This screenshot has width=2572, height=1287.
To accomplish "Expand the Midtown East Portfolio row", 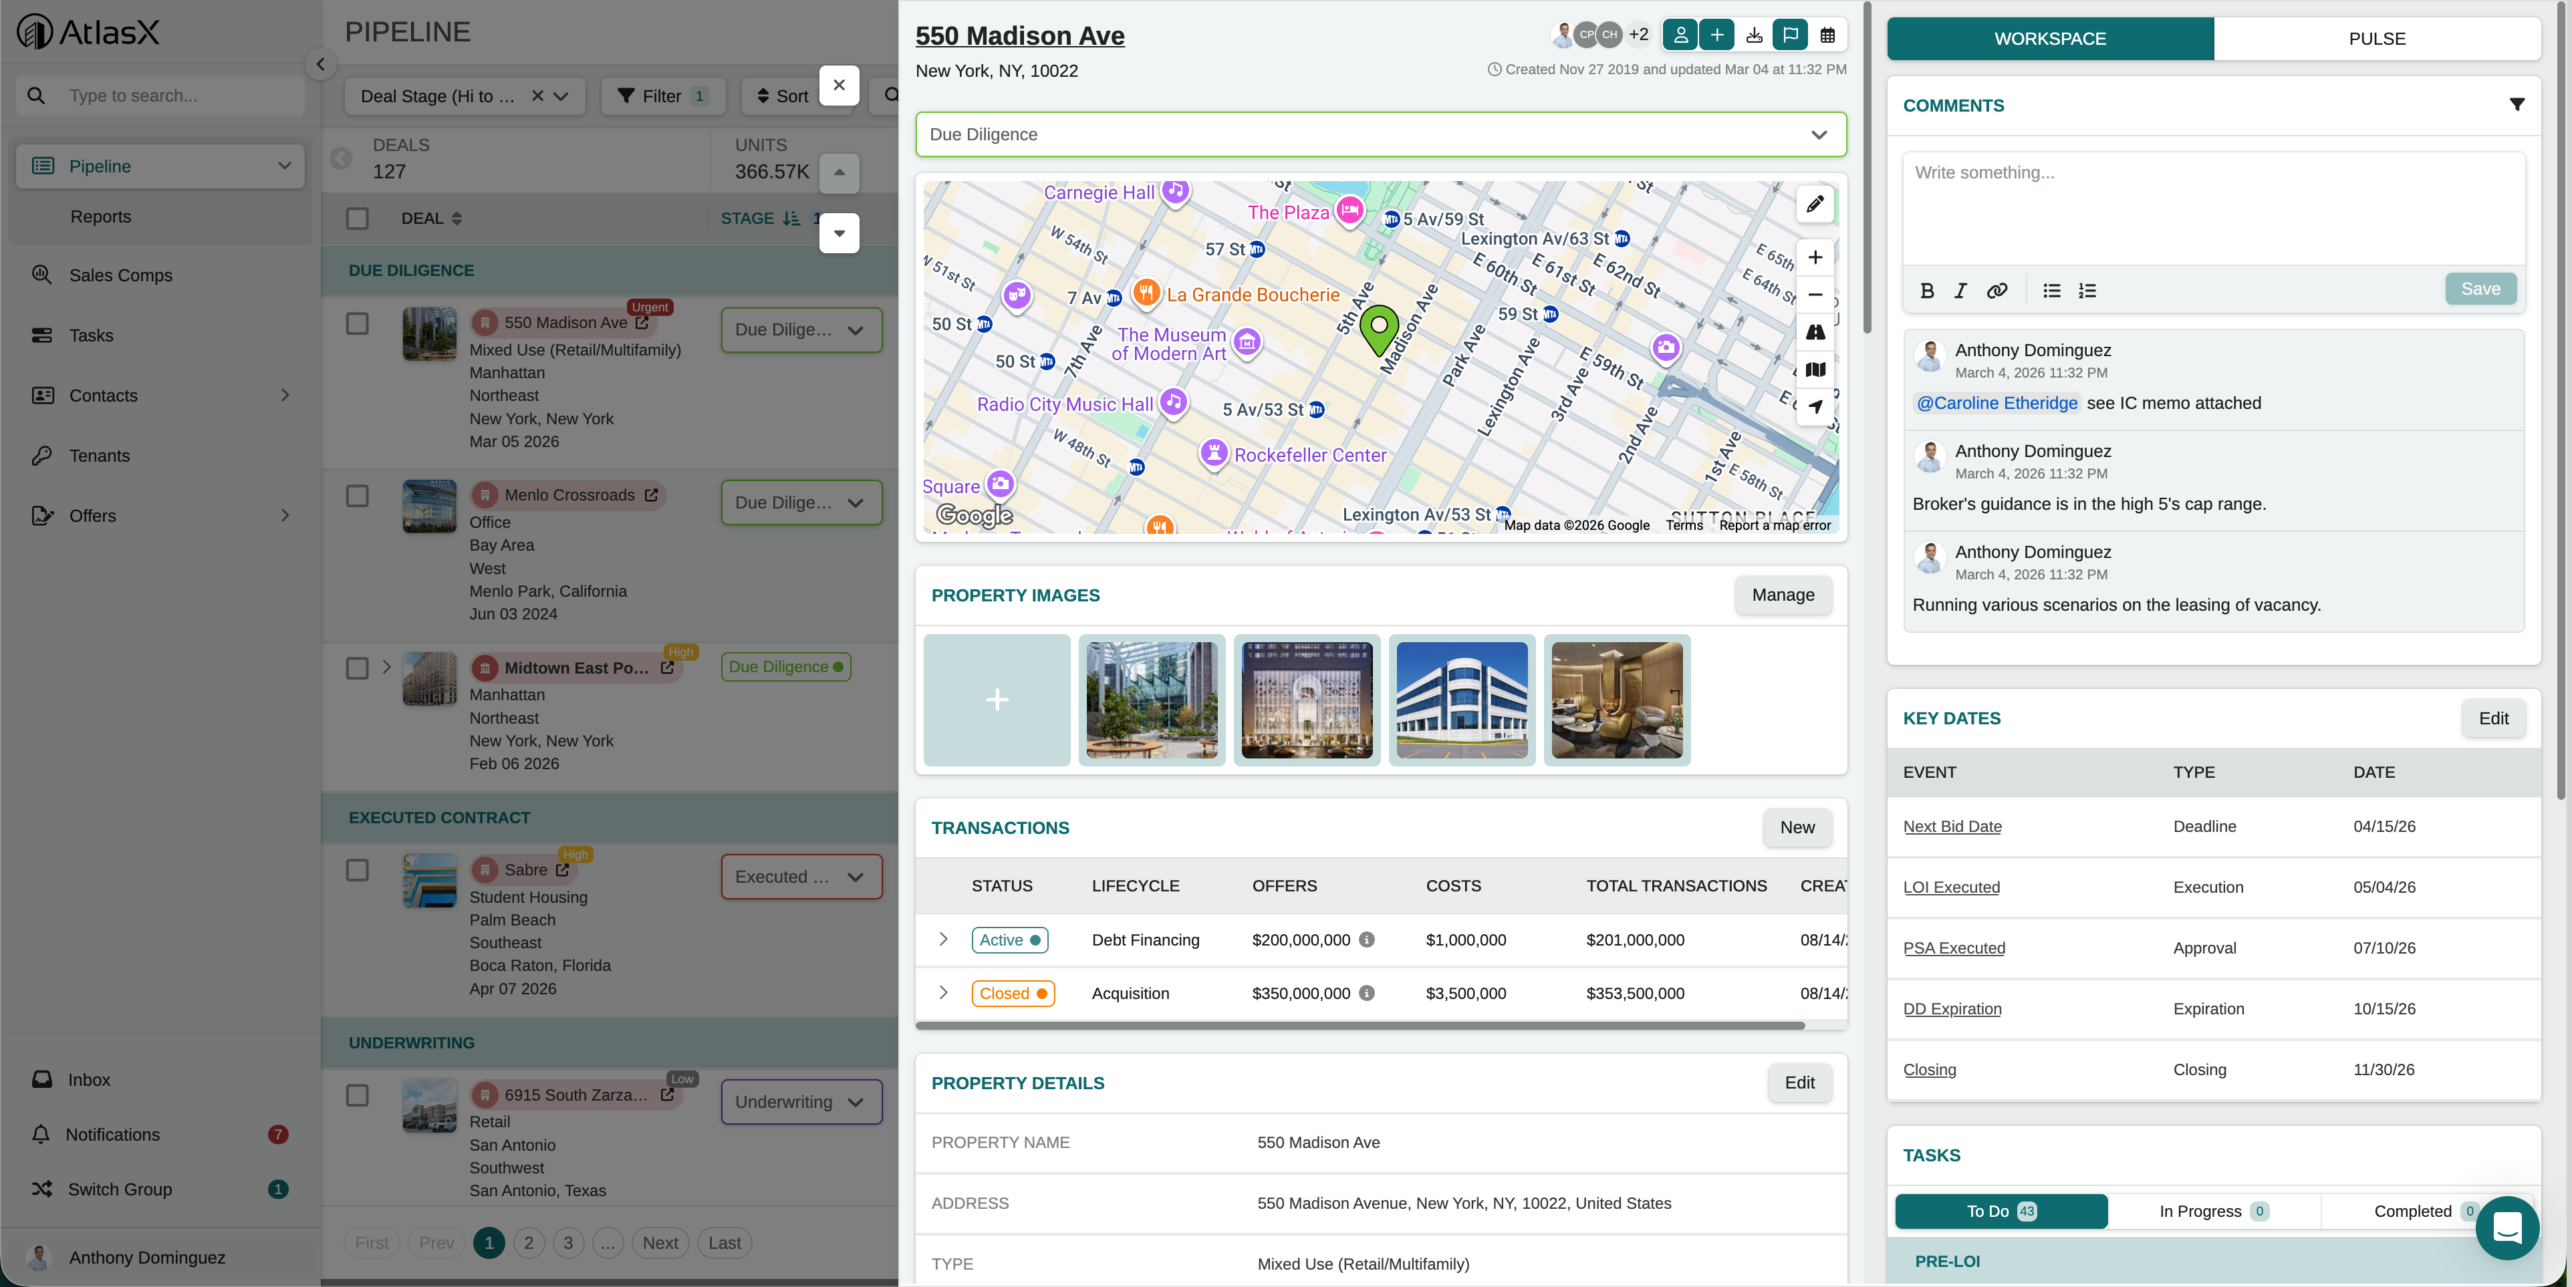I will (x=386, y=667).
